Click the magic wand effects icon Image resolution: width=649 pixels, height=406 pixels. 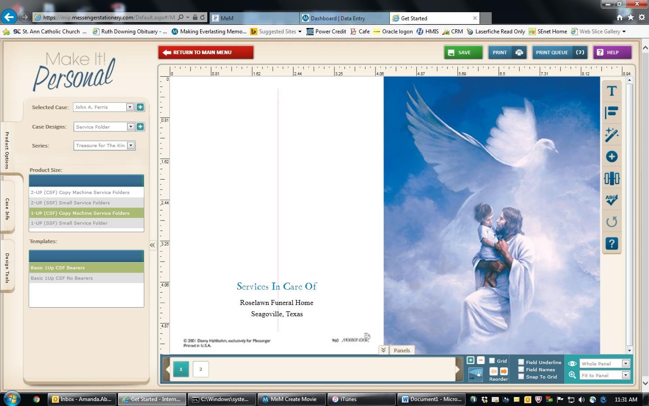(x=612, y=134)
